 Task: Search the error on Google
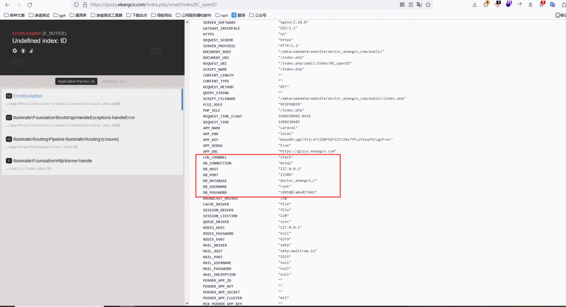[x=15, y=51]
